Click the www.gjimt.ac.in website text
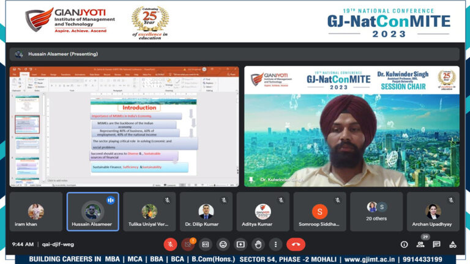470x264 pixels. tap(370, 259)
